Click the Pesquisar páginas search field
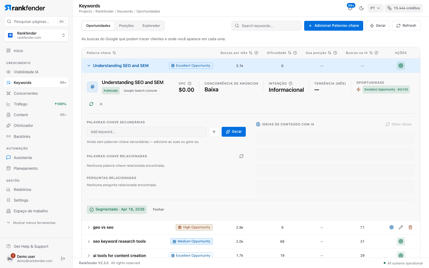The height and width of the screenshot is (268, 429). coord(36,21)
